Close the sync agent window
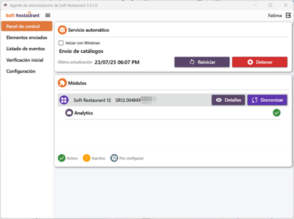Image resolution: width=294 pixels, height=219 pixels. tap(286, 5)
